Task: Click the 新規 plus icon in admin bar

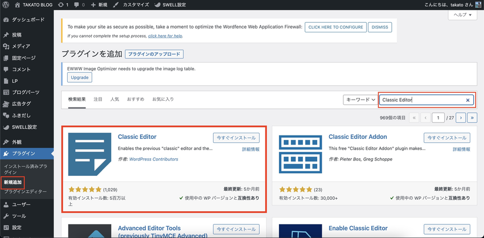Action: [93, 5]
